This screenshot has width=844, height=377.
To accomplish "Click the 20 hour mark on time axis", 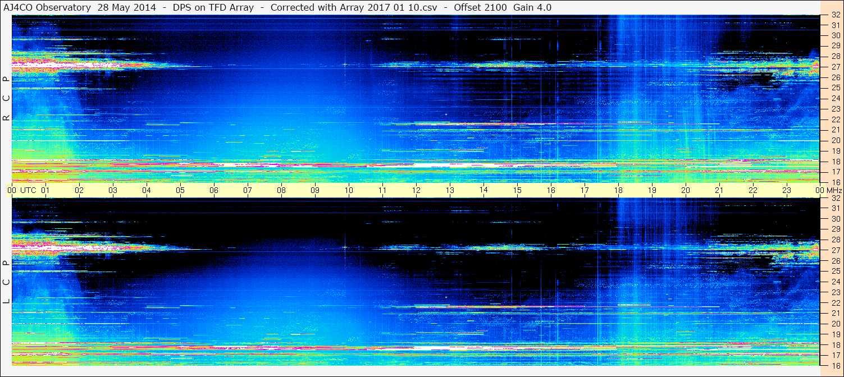I will (686, 190).
